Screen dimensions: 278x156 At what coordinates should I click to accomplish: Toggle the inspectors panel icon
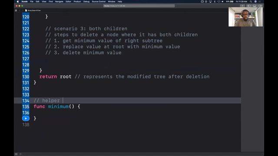pyautogui.click(x=260, y=6)
